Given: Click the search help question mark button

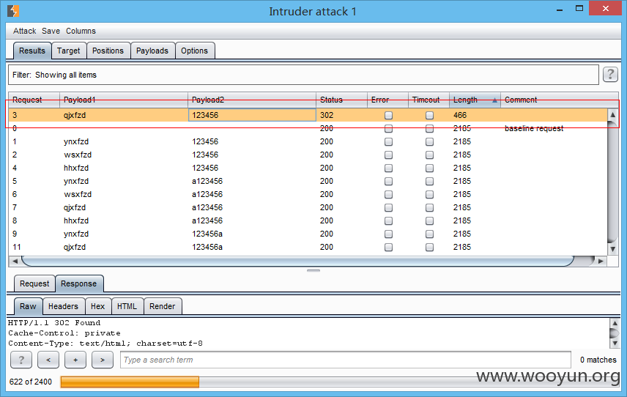Looking at the screenshot, I should pos(21,360).
